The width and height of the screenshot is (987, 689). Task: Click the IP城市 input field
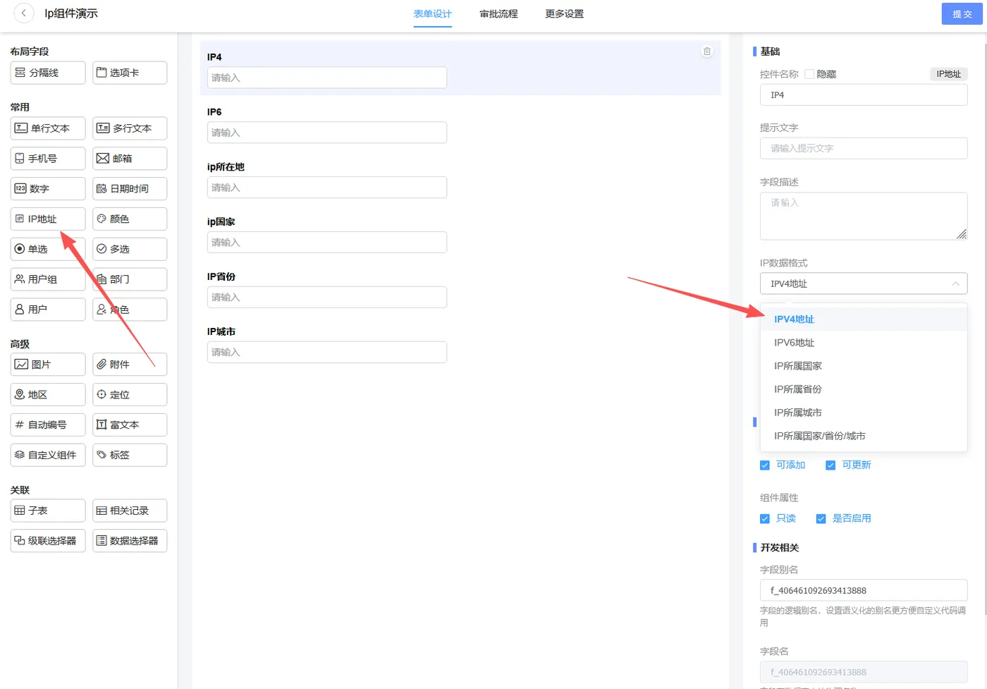click(327, 352)
